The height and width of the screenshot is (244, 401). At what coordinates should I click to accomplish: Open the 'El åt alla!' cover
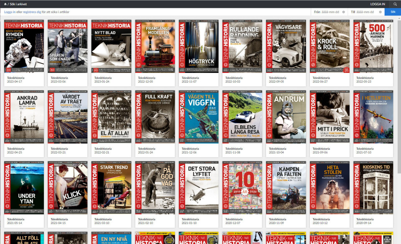(111, 117)
